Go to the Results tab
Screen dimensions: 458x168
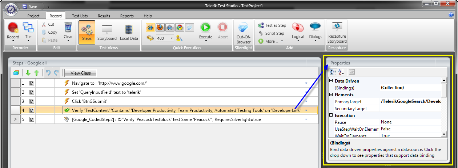[x=104, y=16]
